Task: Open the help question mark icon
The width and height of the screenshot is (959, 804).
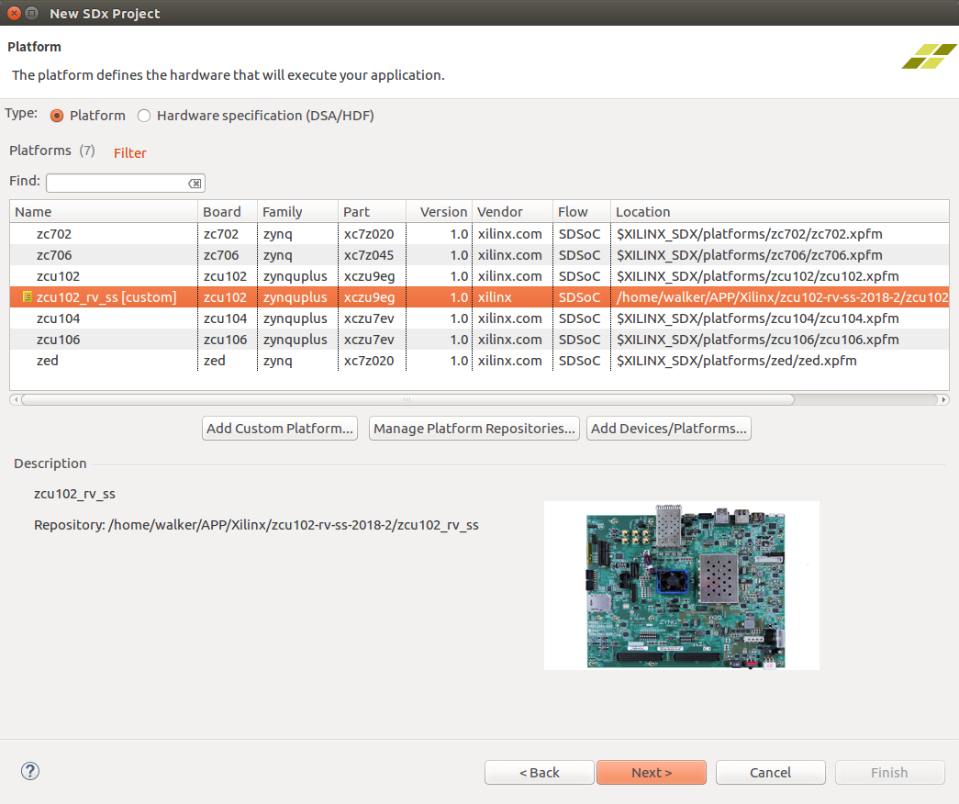Action: point(30,771)
